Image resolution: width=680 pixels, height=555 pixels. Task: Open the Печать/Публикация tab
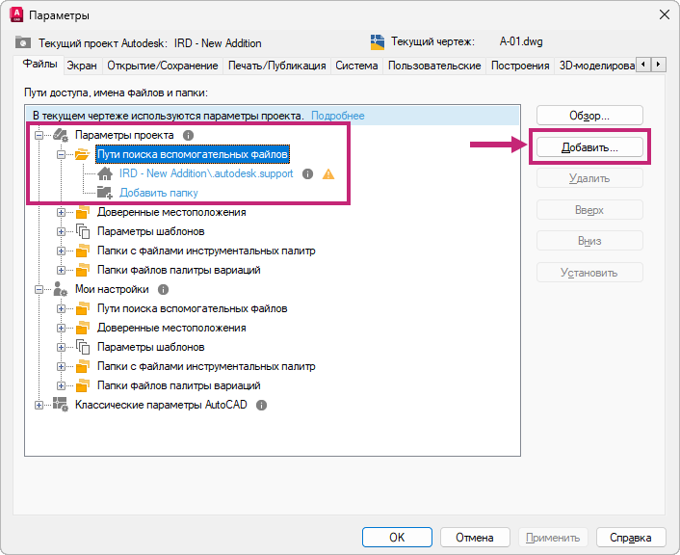277,66
